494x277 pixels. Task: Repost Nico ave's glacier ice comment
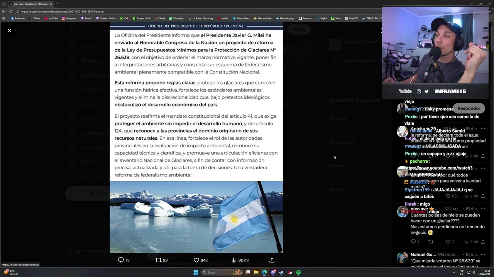[x=431, y=242]
